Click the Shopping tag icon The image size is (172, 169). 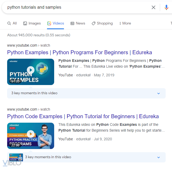(94, 23)
